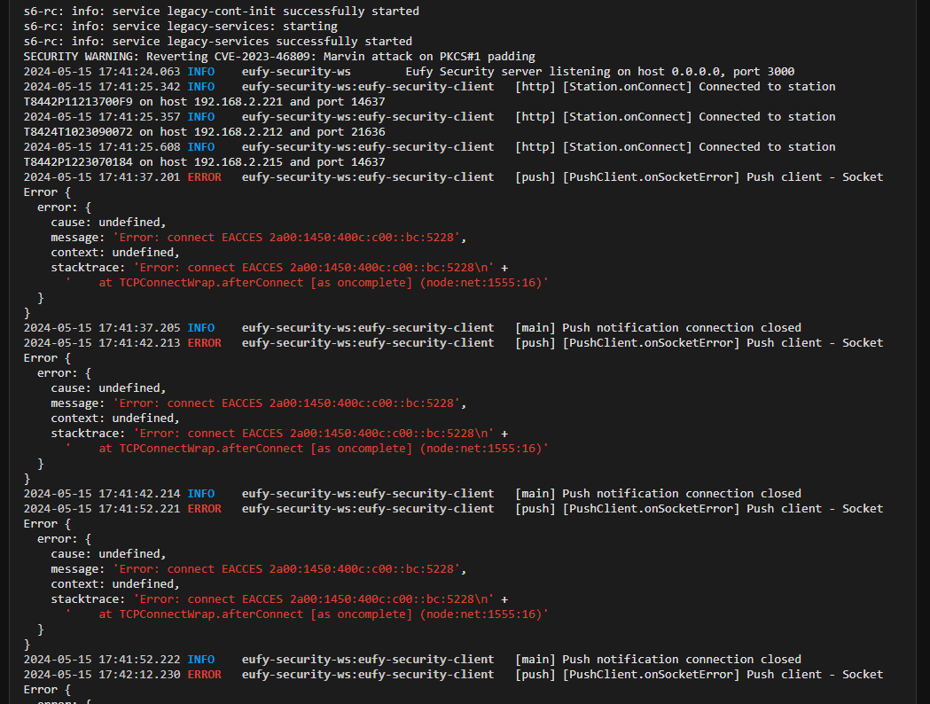Select timestamp 17:41:52.222
The height and width of the screenshot is (704, 930).
click(x=139, y=660)
